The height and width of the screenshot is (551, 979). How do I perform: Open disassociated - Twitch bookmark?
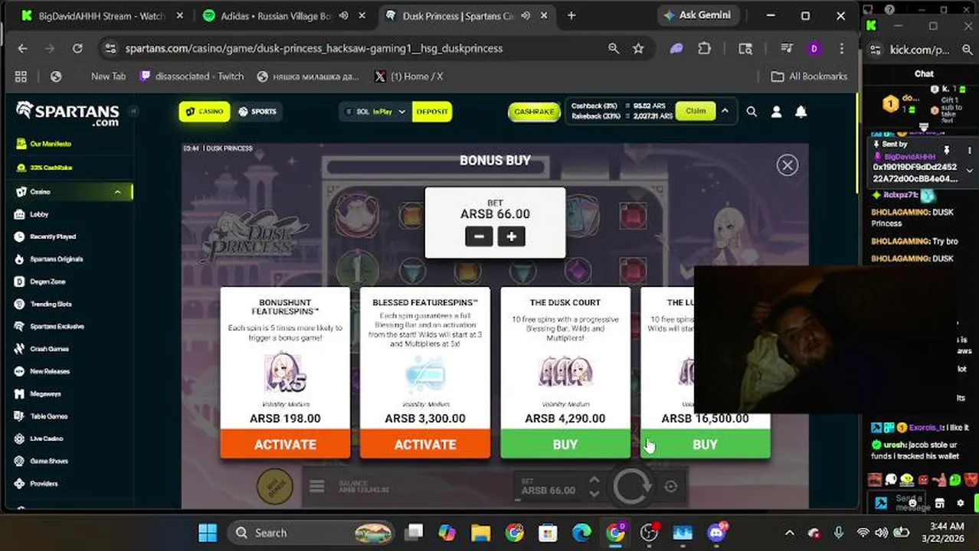pyautogui.click(x=192, y=77)
